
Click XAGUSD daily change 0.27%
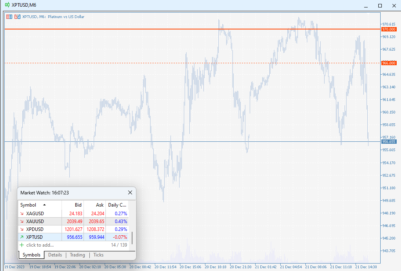(121, 214)
